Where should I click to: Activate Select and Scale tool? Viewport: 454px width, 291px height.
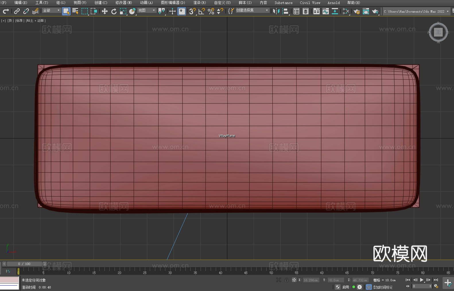[123, 11]
